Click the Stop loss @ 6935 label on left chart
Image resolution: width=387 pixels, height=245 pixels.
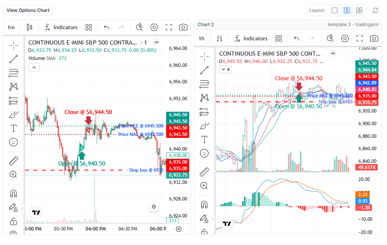tap(146, 170)
